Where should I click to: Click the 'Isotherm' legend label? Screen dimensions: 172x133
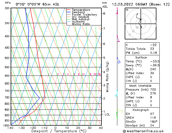78,22
